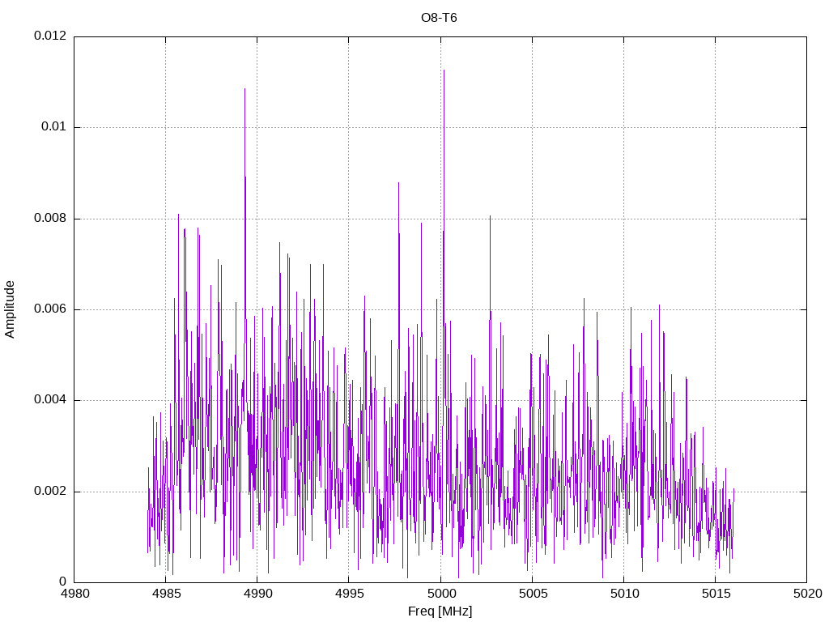Click the 5015 x-axis tick label
The image size is (829, 622).
716,594
